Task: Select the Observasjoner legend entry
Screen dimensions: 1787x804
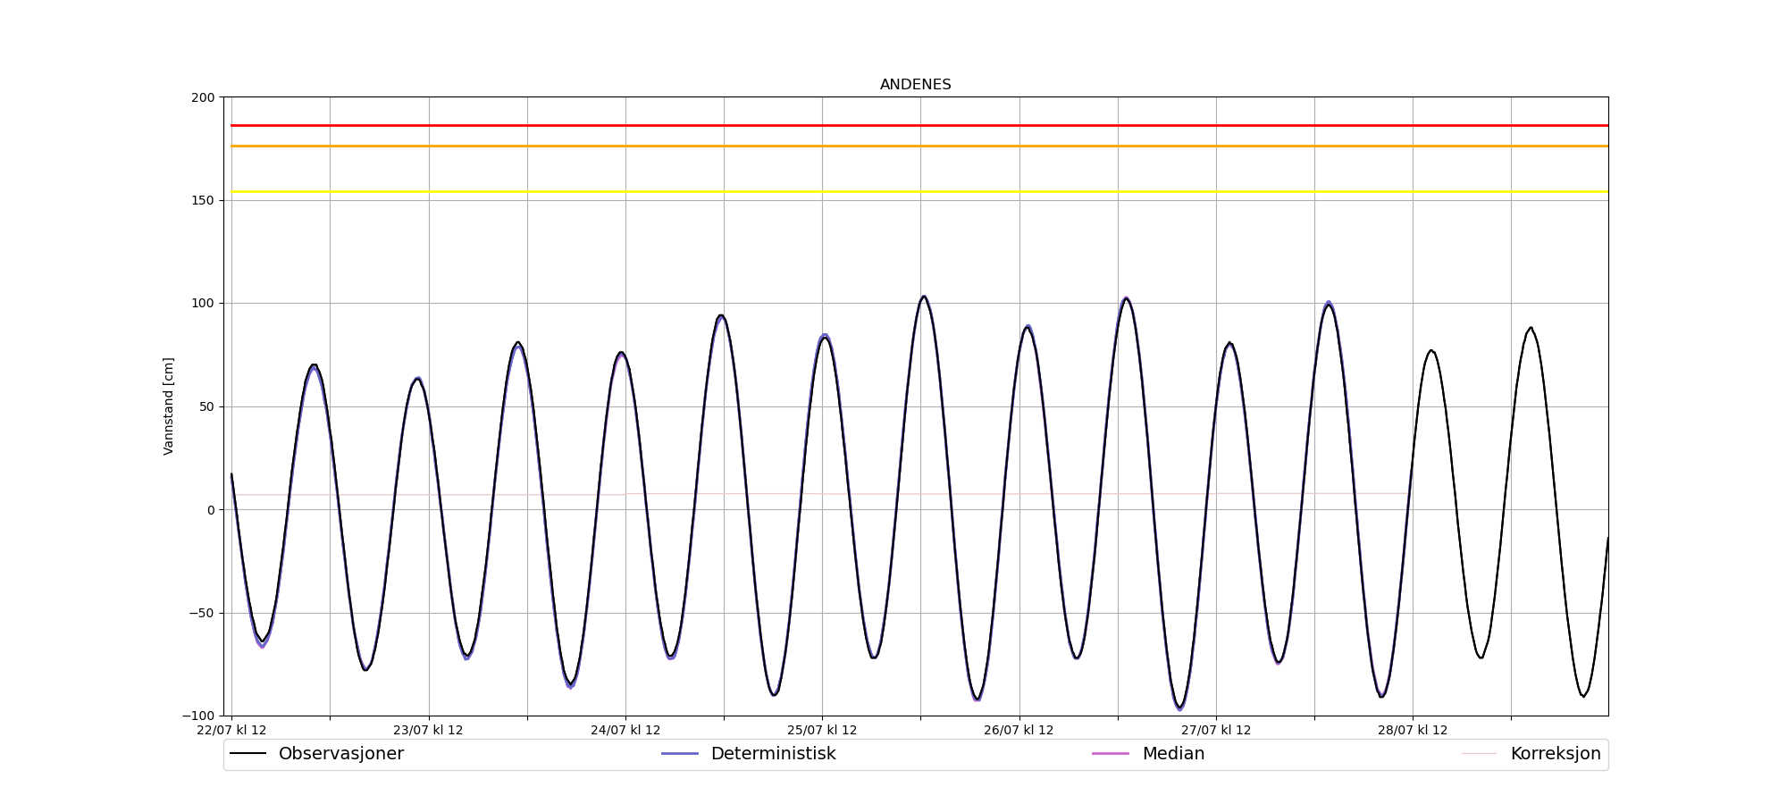Action: tap(317, 754)
